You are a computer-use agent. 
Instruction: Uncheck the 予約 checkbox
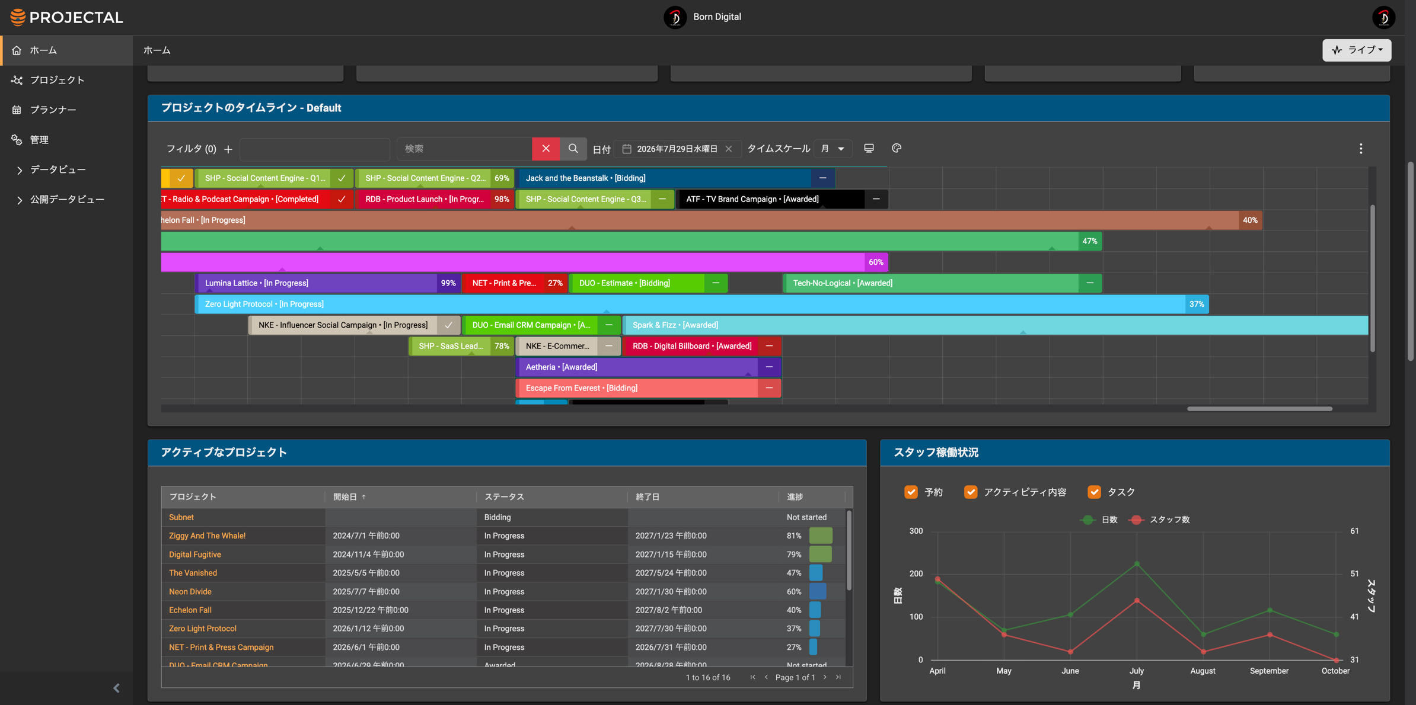[x=911, y=492]
